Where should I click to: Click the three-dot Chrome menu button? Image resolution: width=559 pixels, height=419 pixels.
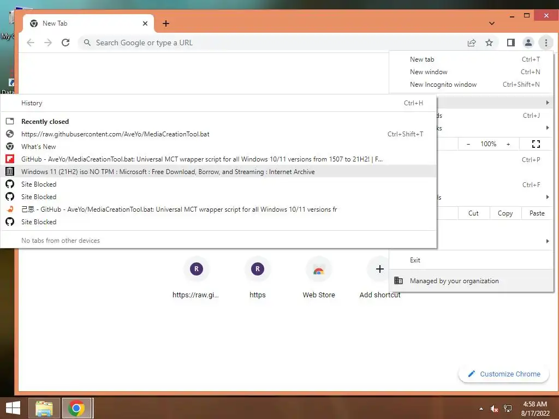point(546,43)
